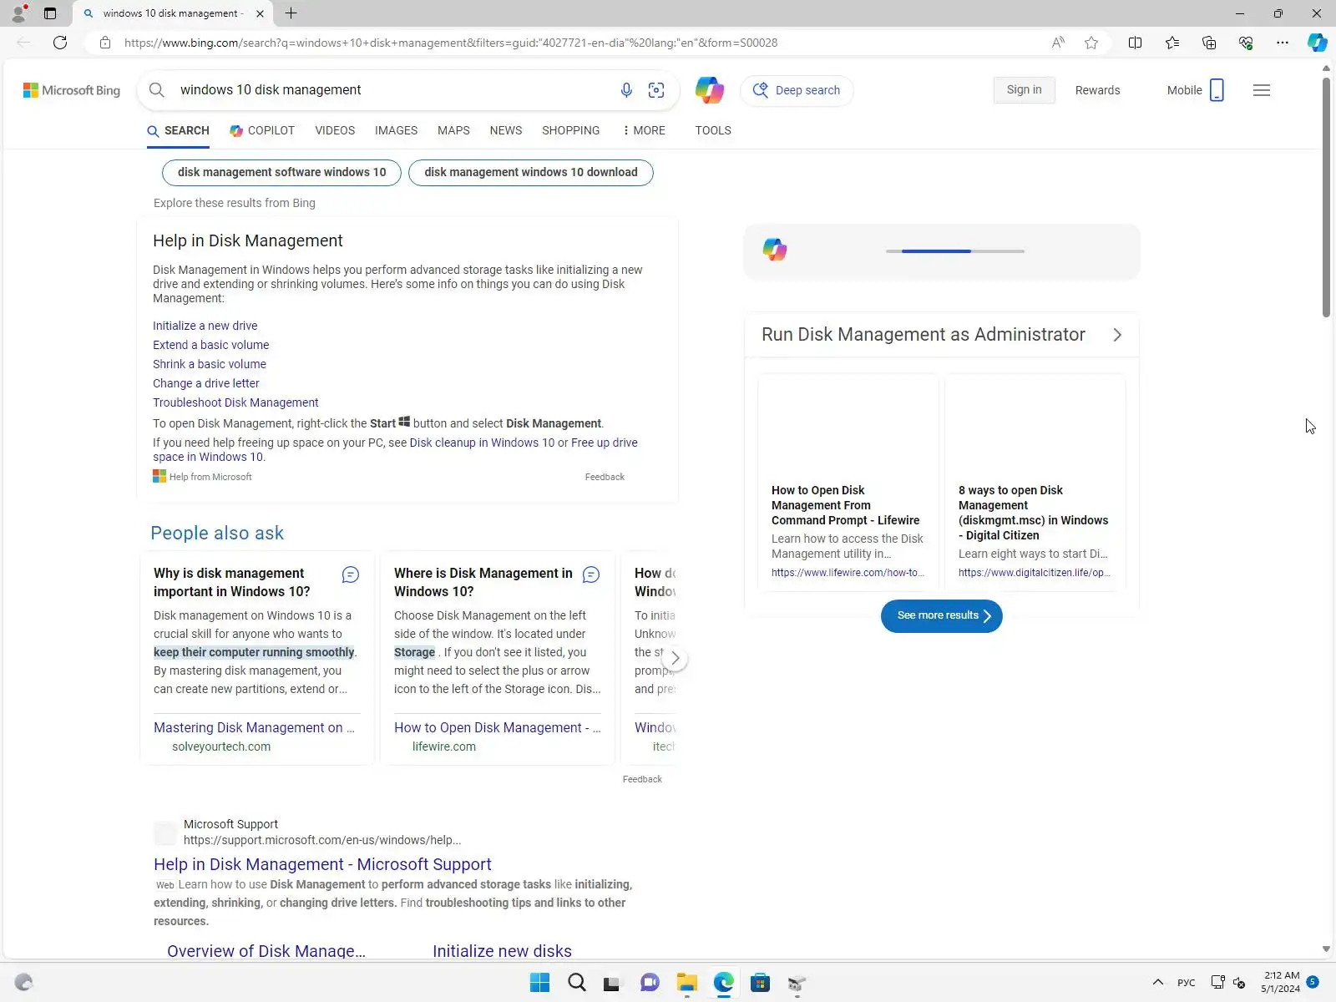
Task: Open a new browser tab
Action: [x=291, y=13]
